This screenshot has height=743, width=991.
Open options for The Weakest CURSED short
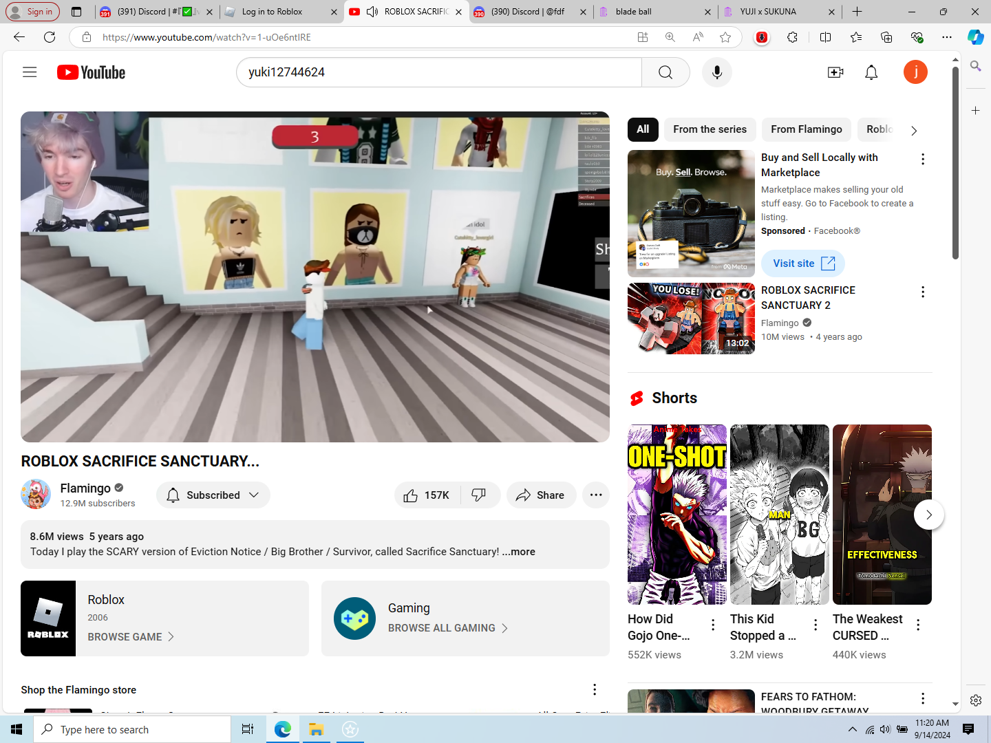[918, 625]
